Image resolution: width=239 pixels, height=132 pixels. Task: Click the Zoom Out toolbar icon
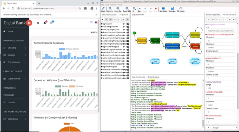coord(118,9)
